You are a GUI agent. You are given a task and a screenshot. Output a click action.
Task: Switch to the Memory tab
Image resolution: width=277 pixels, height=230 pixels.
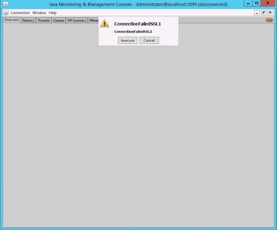pos(28,21)
